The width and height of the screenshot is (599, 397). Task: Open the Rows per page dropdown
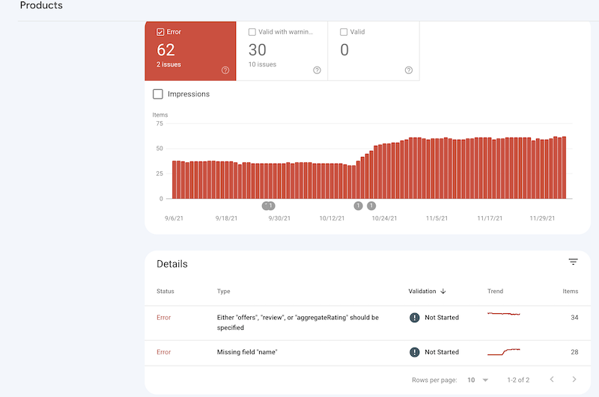[x=478, y=380]
